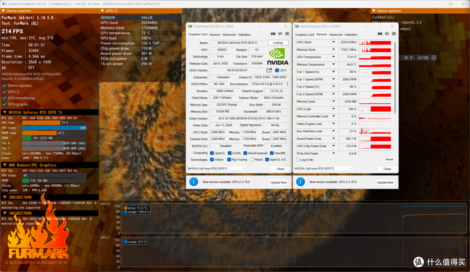Screen dimensions: 470x272
Task: Open Memory Temperature sensor dropdown arrow
Action: pos(333,64)
